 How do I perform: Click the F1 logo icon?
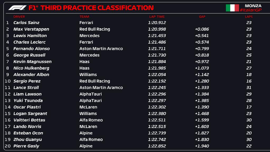[x=17, y=8]
